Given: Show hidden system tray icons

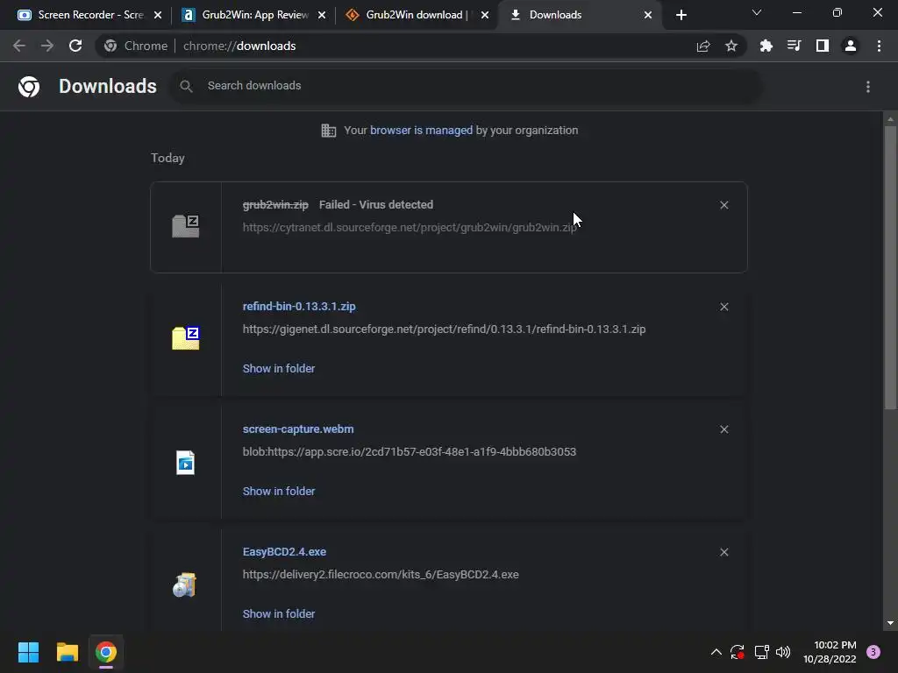Looking at the screenshot, I should click(716, 652).
